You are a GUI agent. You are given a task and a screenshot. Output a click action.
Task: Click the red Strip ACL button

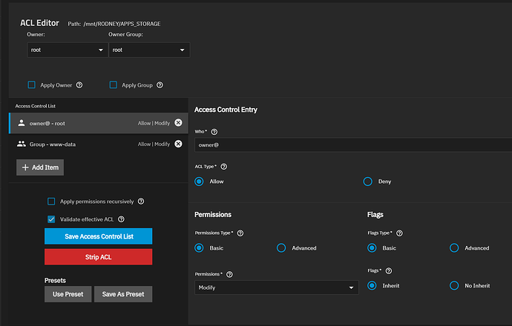point(98,257)
